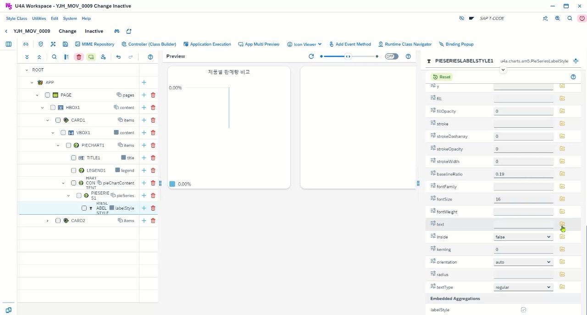The height and width of the screenshot is (315, 587).
Task: Expand the CARD2 tree node
Action: 47,220
